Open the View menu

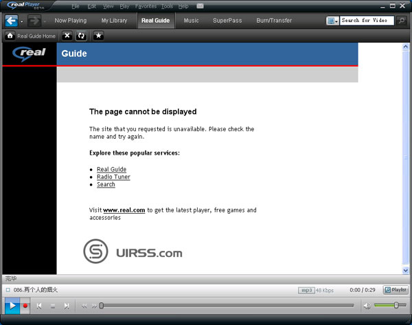point(108,6)
